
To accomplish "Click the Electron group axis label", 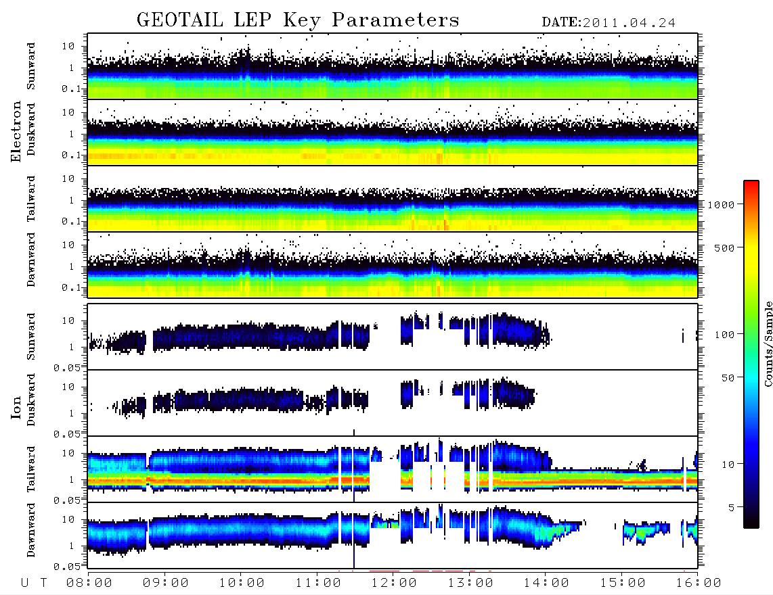I will (16, 132).
